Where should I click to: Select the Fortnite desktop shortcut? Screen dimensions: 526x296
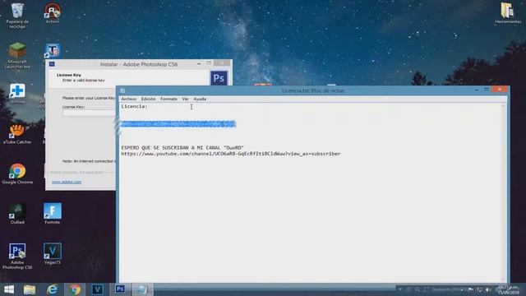point(53,214)
